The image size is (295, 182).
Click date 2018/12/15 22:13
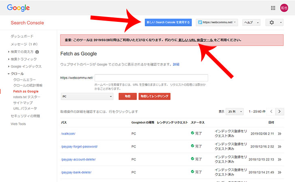[x=261, y=159]
